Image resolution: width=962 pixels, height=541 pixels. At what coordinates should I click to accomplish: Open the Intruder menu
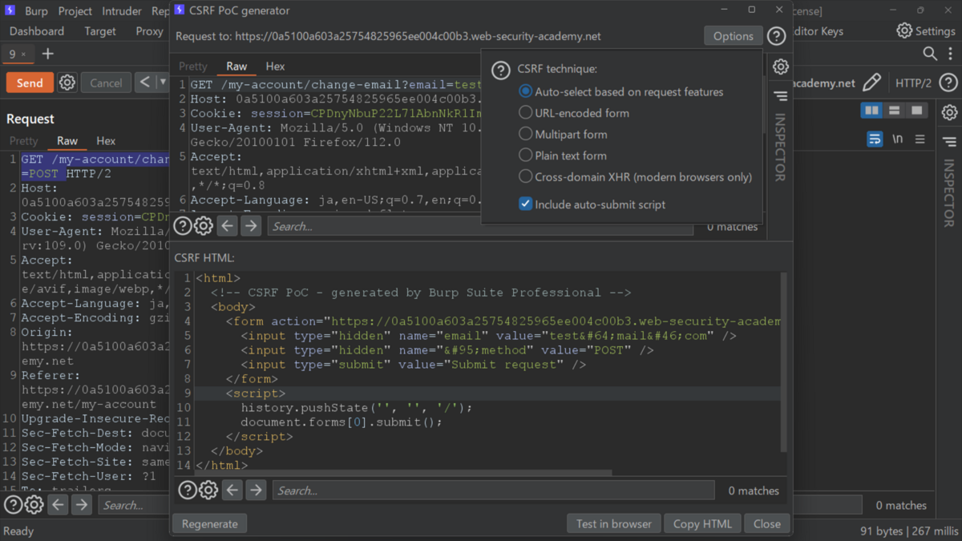(x=122, y=11)
